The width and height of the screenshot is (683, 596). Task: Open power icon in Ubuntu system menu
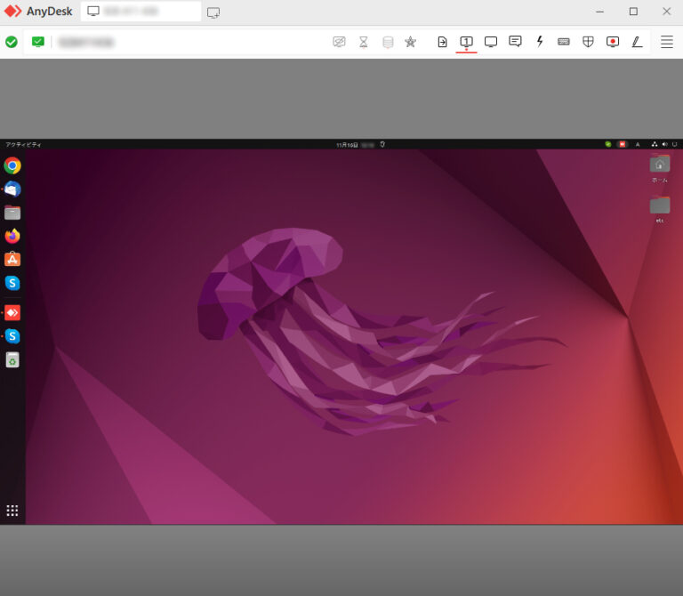click(x=675, y=144)
